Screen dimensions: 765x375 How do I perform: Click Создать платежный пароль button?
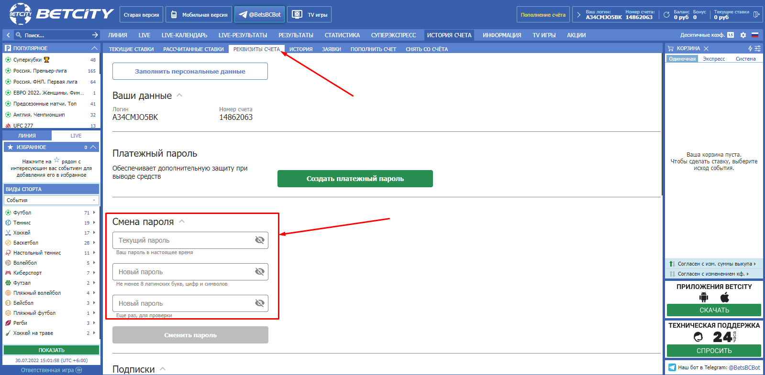(355, 179)
